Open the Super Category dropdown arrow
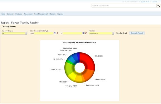Screen dimensions: 161x104 26,33
